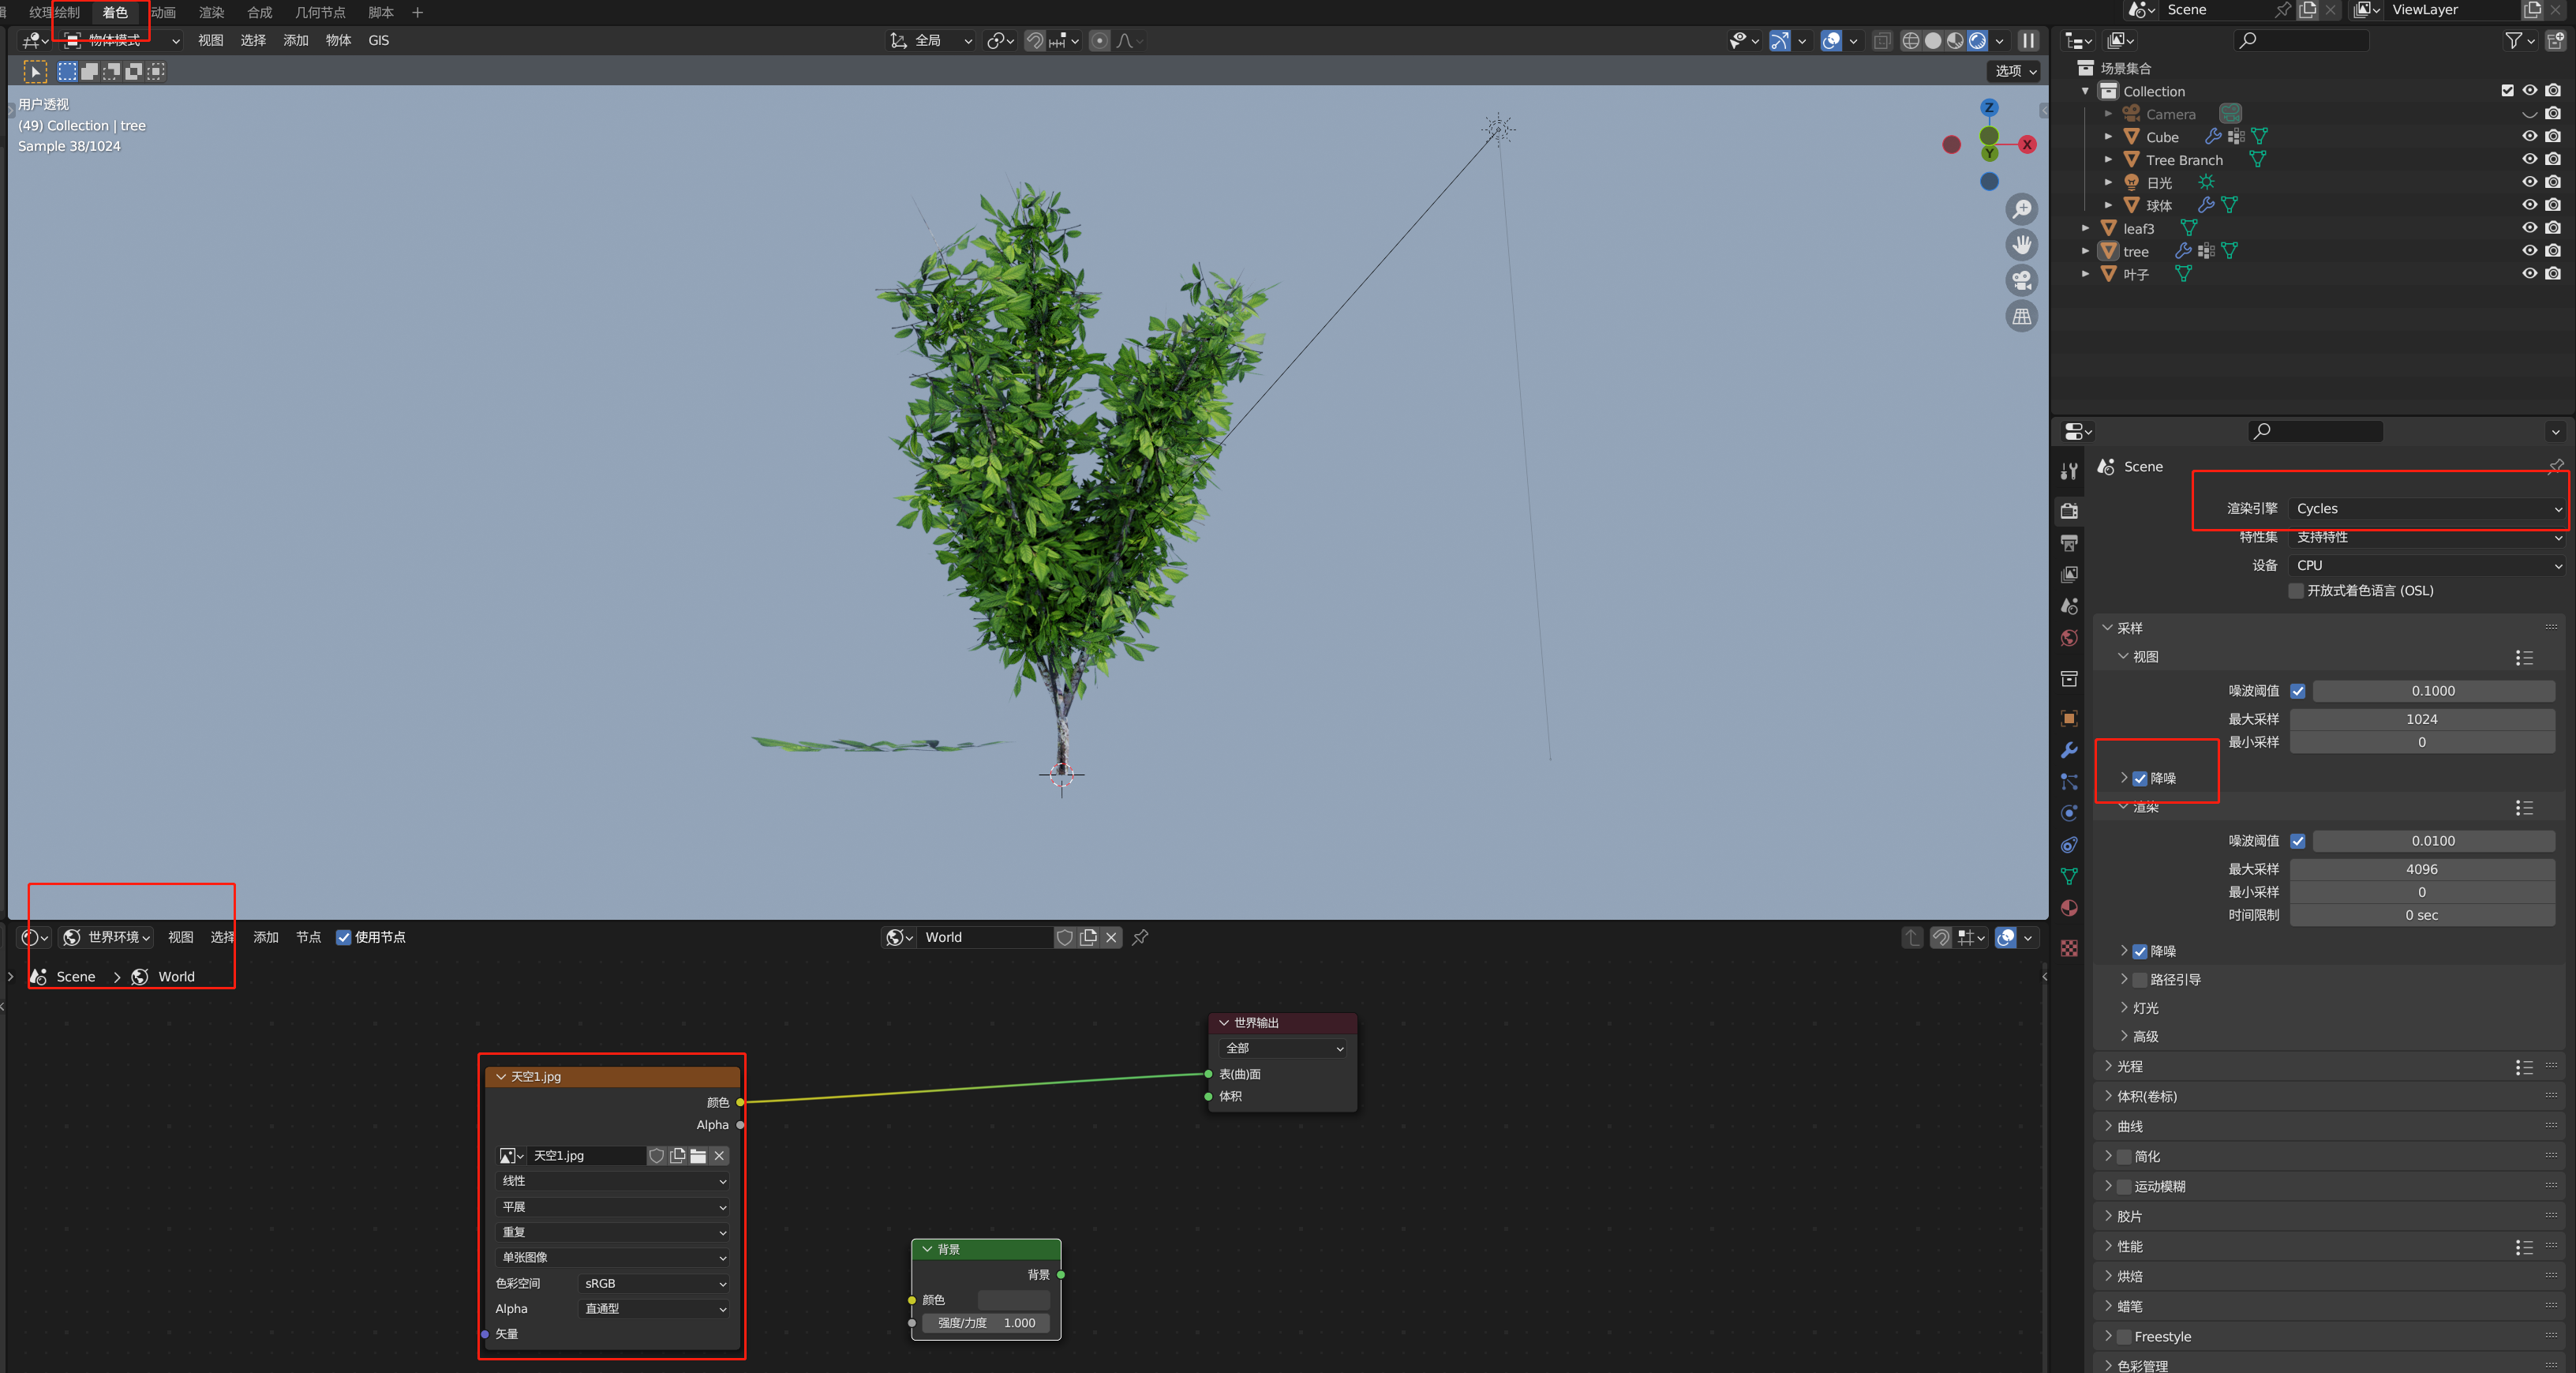Image resolution: width=2576 pixels, height=1373 pixels.
Task: Open the World properties tab icon
Action: coord(2069,639)
